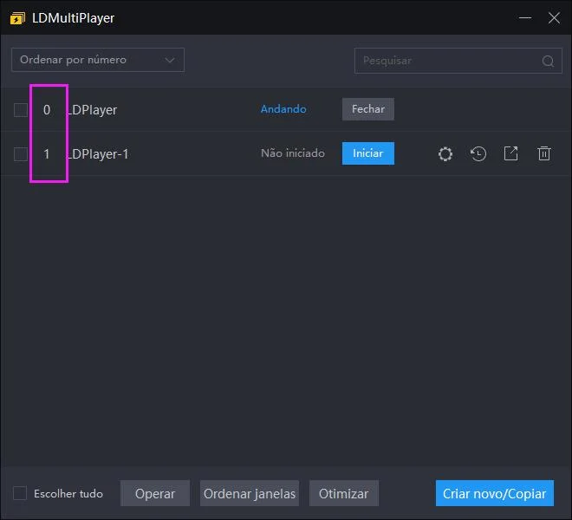Click the Não iniciado status text
The height and width of the screenshot is (520, 572).
(x=293, y=153)
